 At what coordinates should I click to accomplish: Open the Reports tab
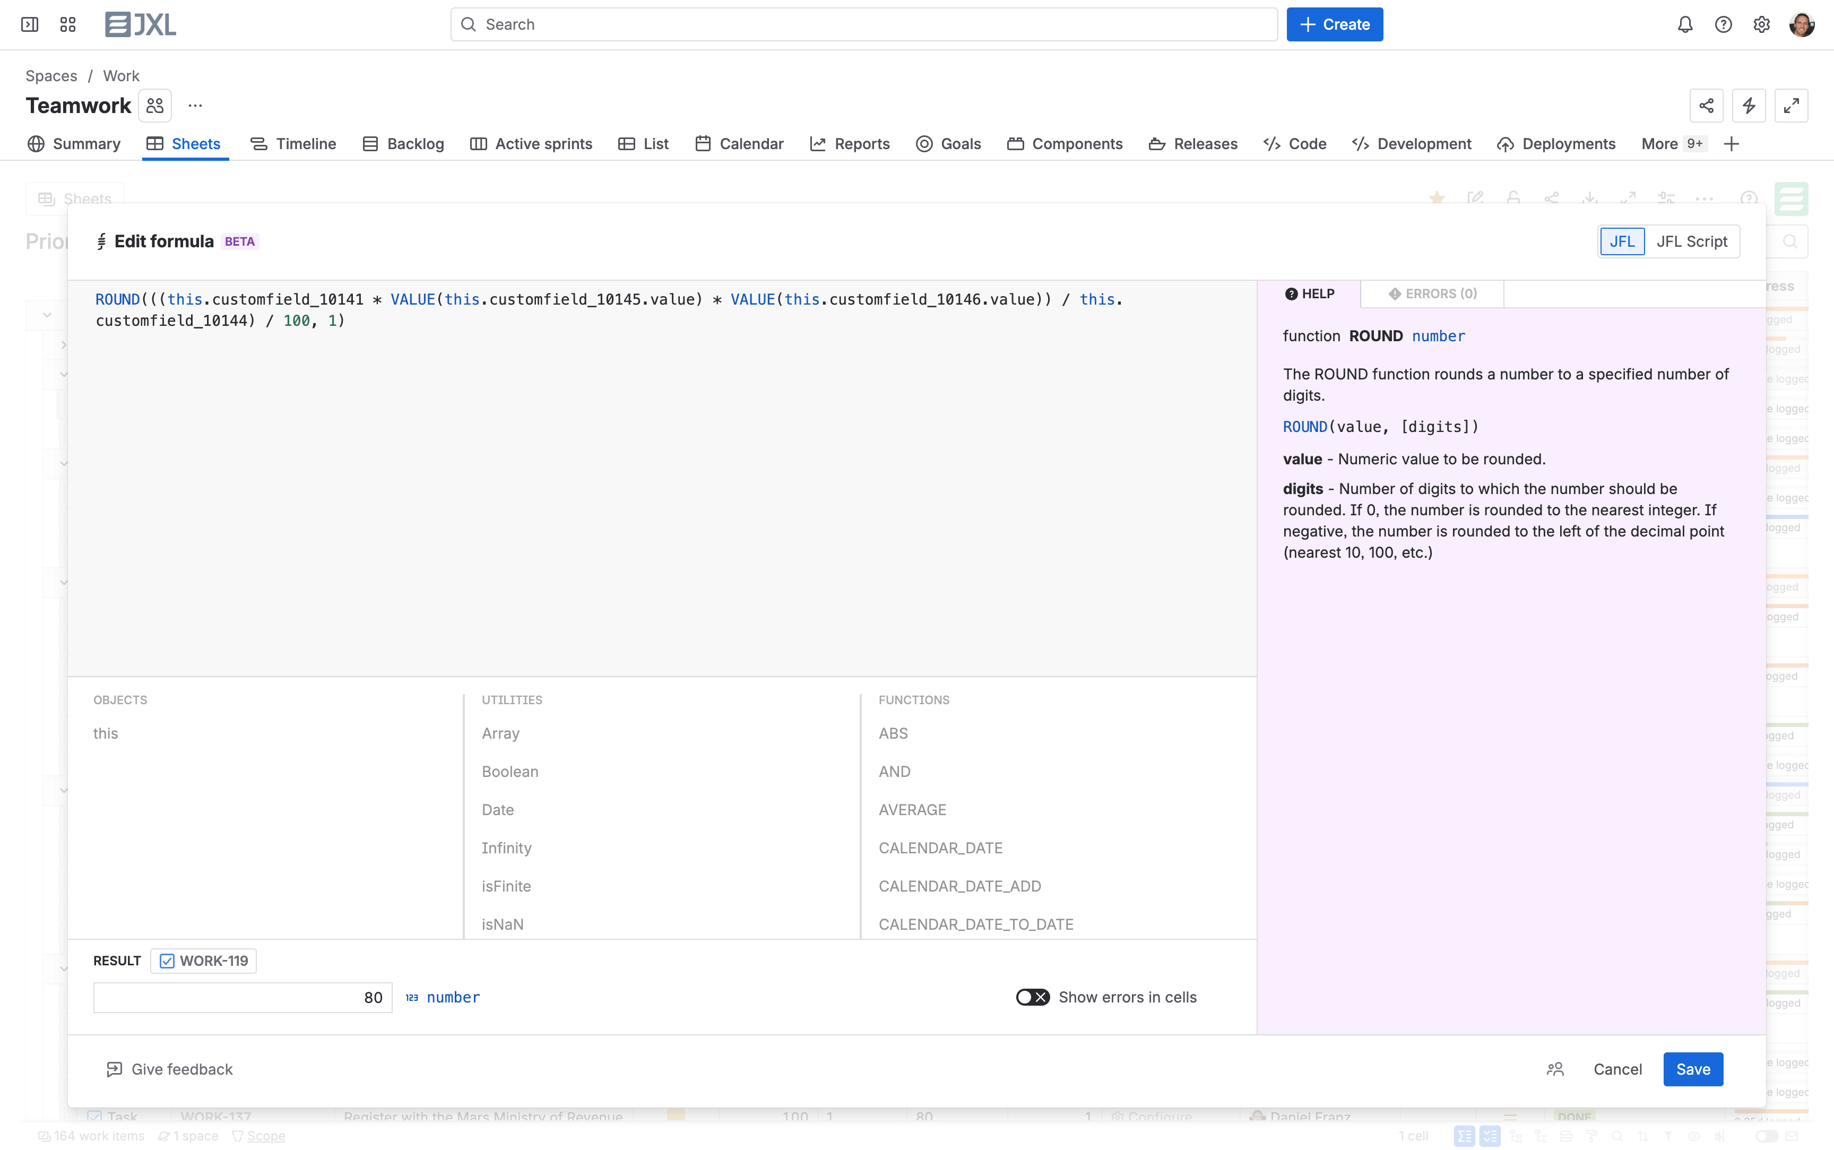tap(849, 144)
